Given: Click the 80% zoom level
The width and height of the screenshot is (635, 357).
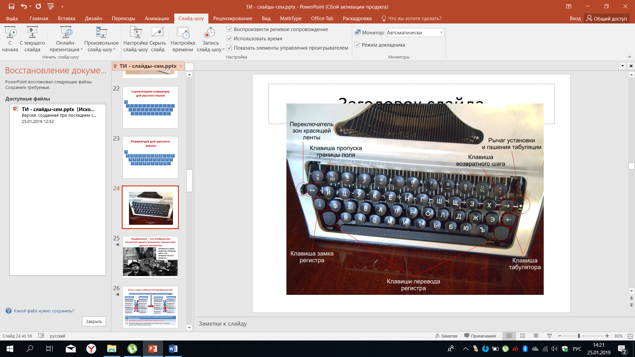Looking at the screenshot, I should pyautogui.click(x=618, y=336).
